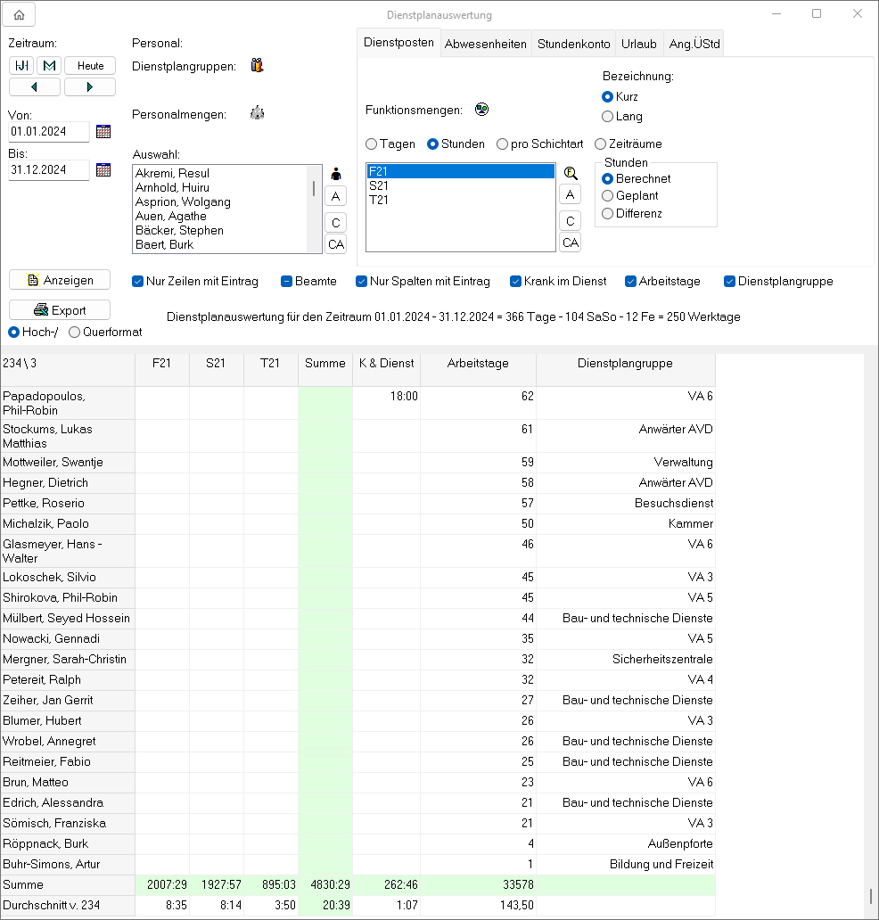
Task: Uncheck Nur Zeilen mit Eintrag
Action: point(138,281)
